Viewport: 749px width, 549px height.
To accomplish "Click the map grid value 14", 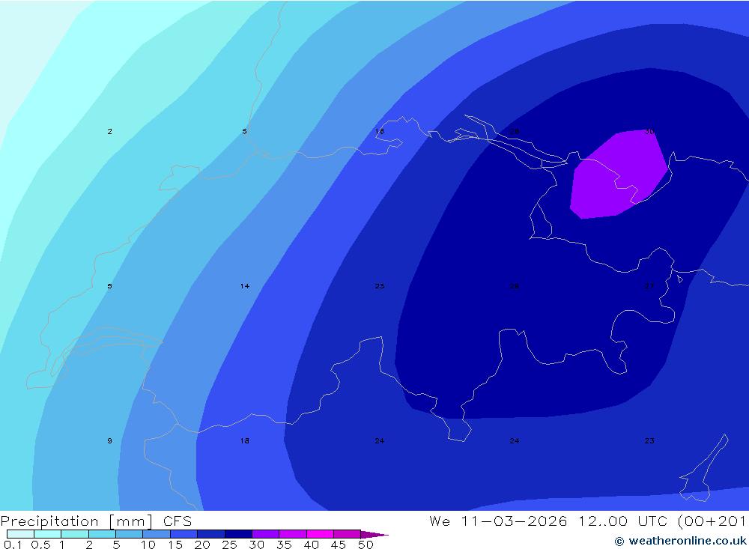I will coord(245,286).
